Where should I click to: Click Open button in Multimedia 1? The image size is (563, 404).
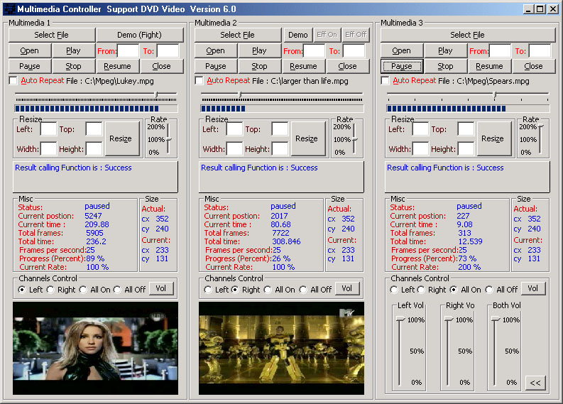pos(29,50)
